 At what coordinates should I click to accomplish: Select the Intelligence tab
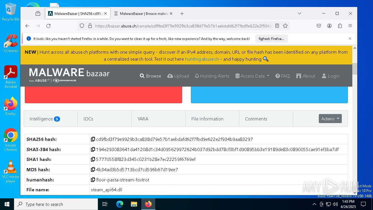pyautogui.click(x=51, y=119)
